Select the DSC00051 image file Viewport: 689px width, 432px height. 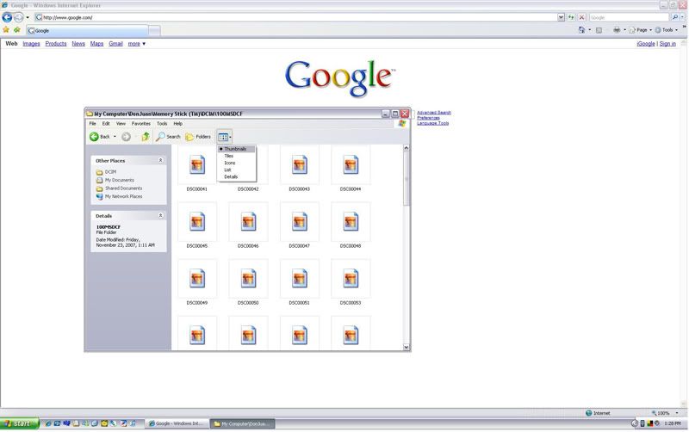coord(299,279)
